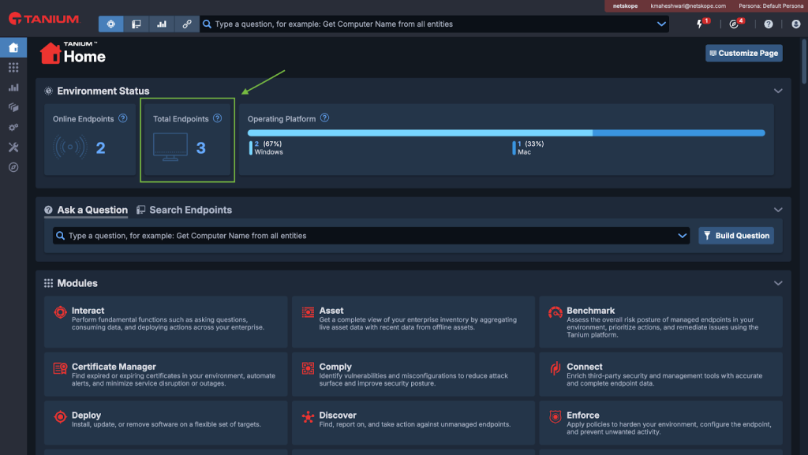Click the Comply module icon
This screenshot has height=455, width=808.
308,368
